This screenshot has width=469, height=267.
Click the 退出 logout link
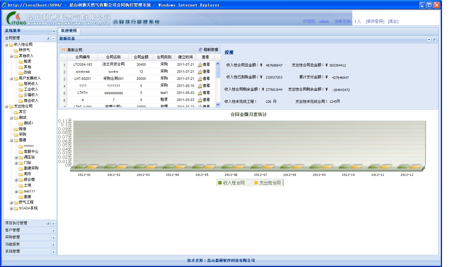click(x=393, y=21)
